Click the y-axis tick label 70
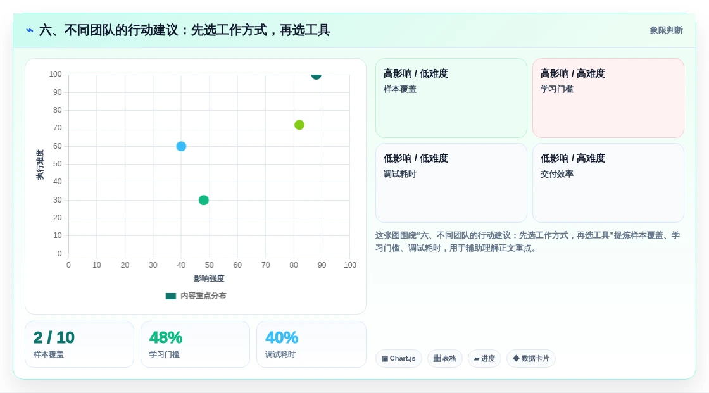 57,128
